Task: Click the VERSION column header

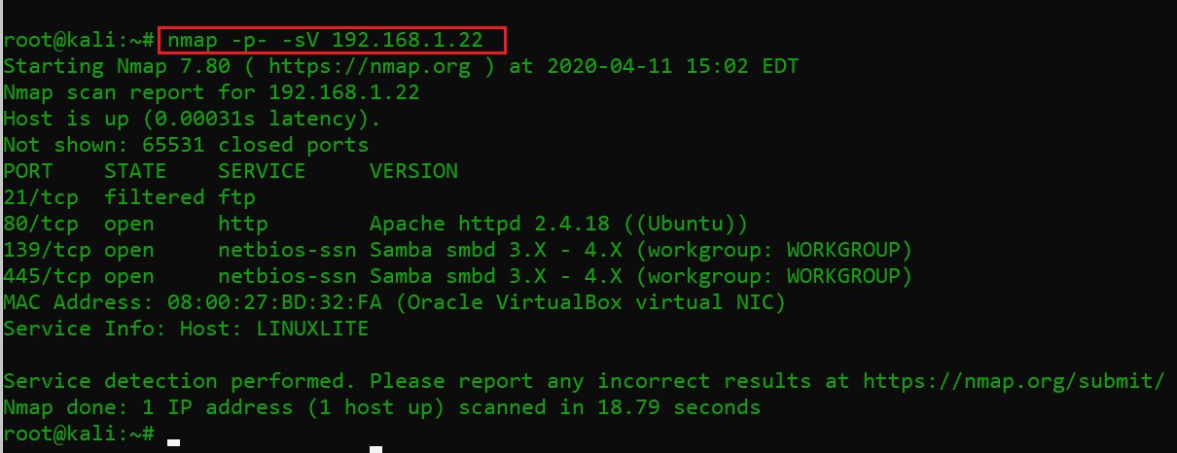Action: pos(413,171)
